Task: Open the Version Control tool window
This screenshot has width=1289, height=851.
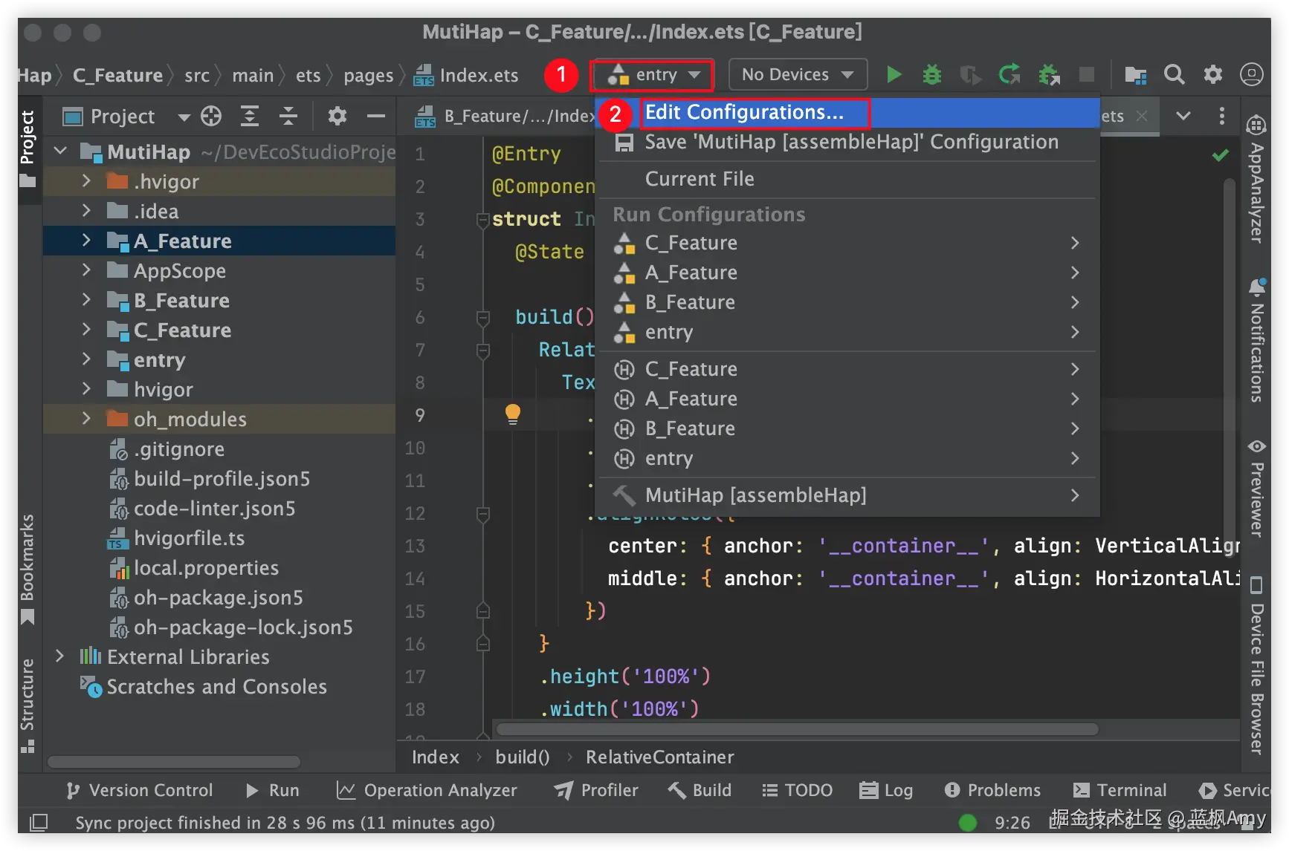Action: (140, 790)
